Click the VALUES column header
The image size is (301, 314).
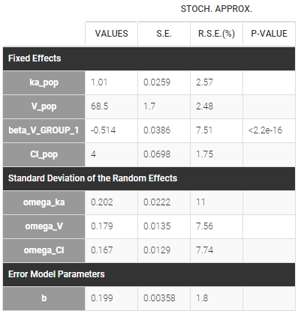pos(111,34)
